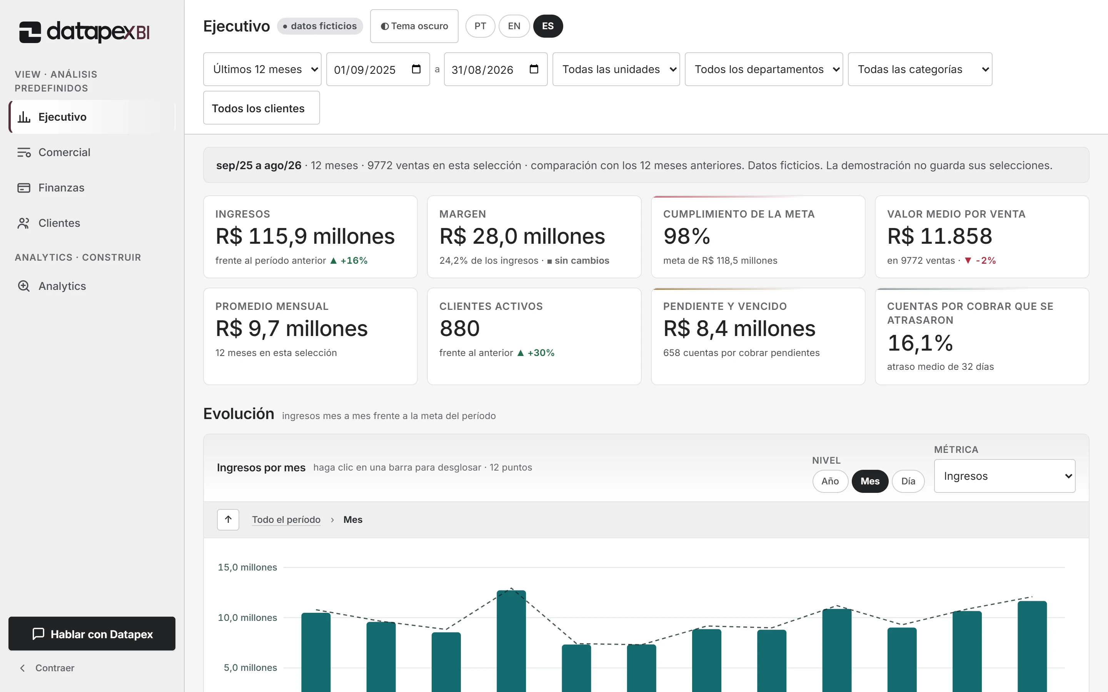Set chart level to Mes

point(869,481)
